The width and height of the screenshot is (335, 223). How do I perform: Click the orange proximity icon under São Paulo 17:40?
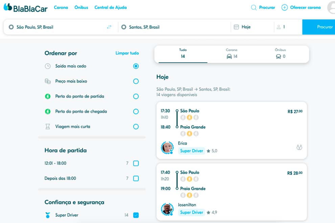(189, 179)
